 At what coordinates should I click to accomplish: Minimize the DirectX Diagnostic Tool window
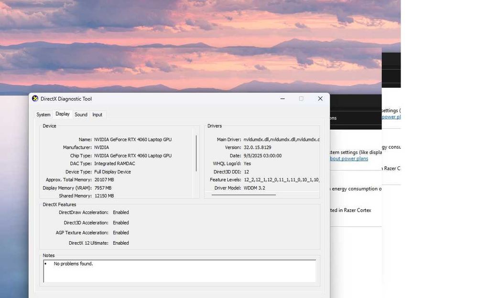click(282, 99)
